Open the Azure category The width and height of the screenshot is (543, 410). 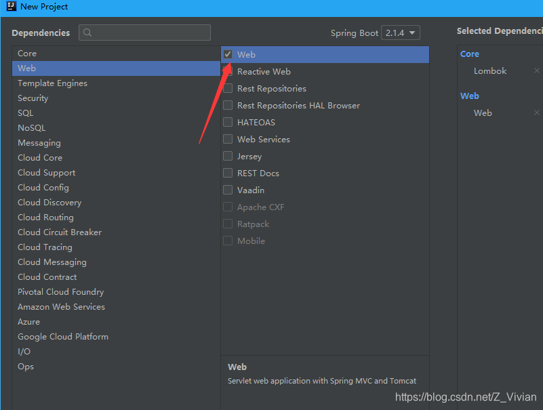[x=116, y=321]
